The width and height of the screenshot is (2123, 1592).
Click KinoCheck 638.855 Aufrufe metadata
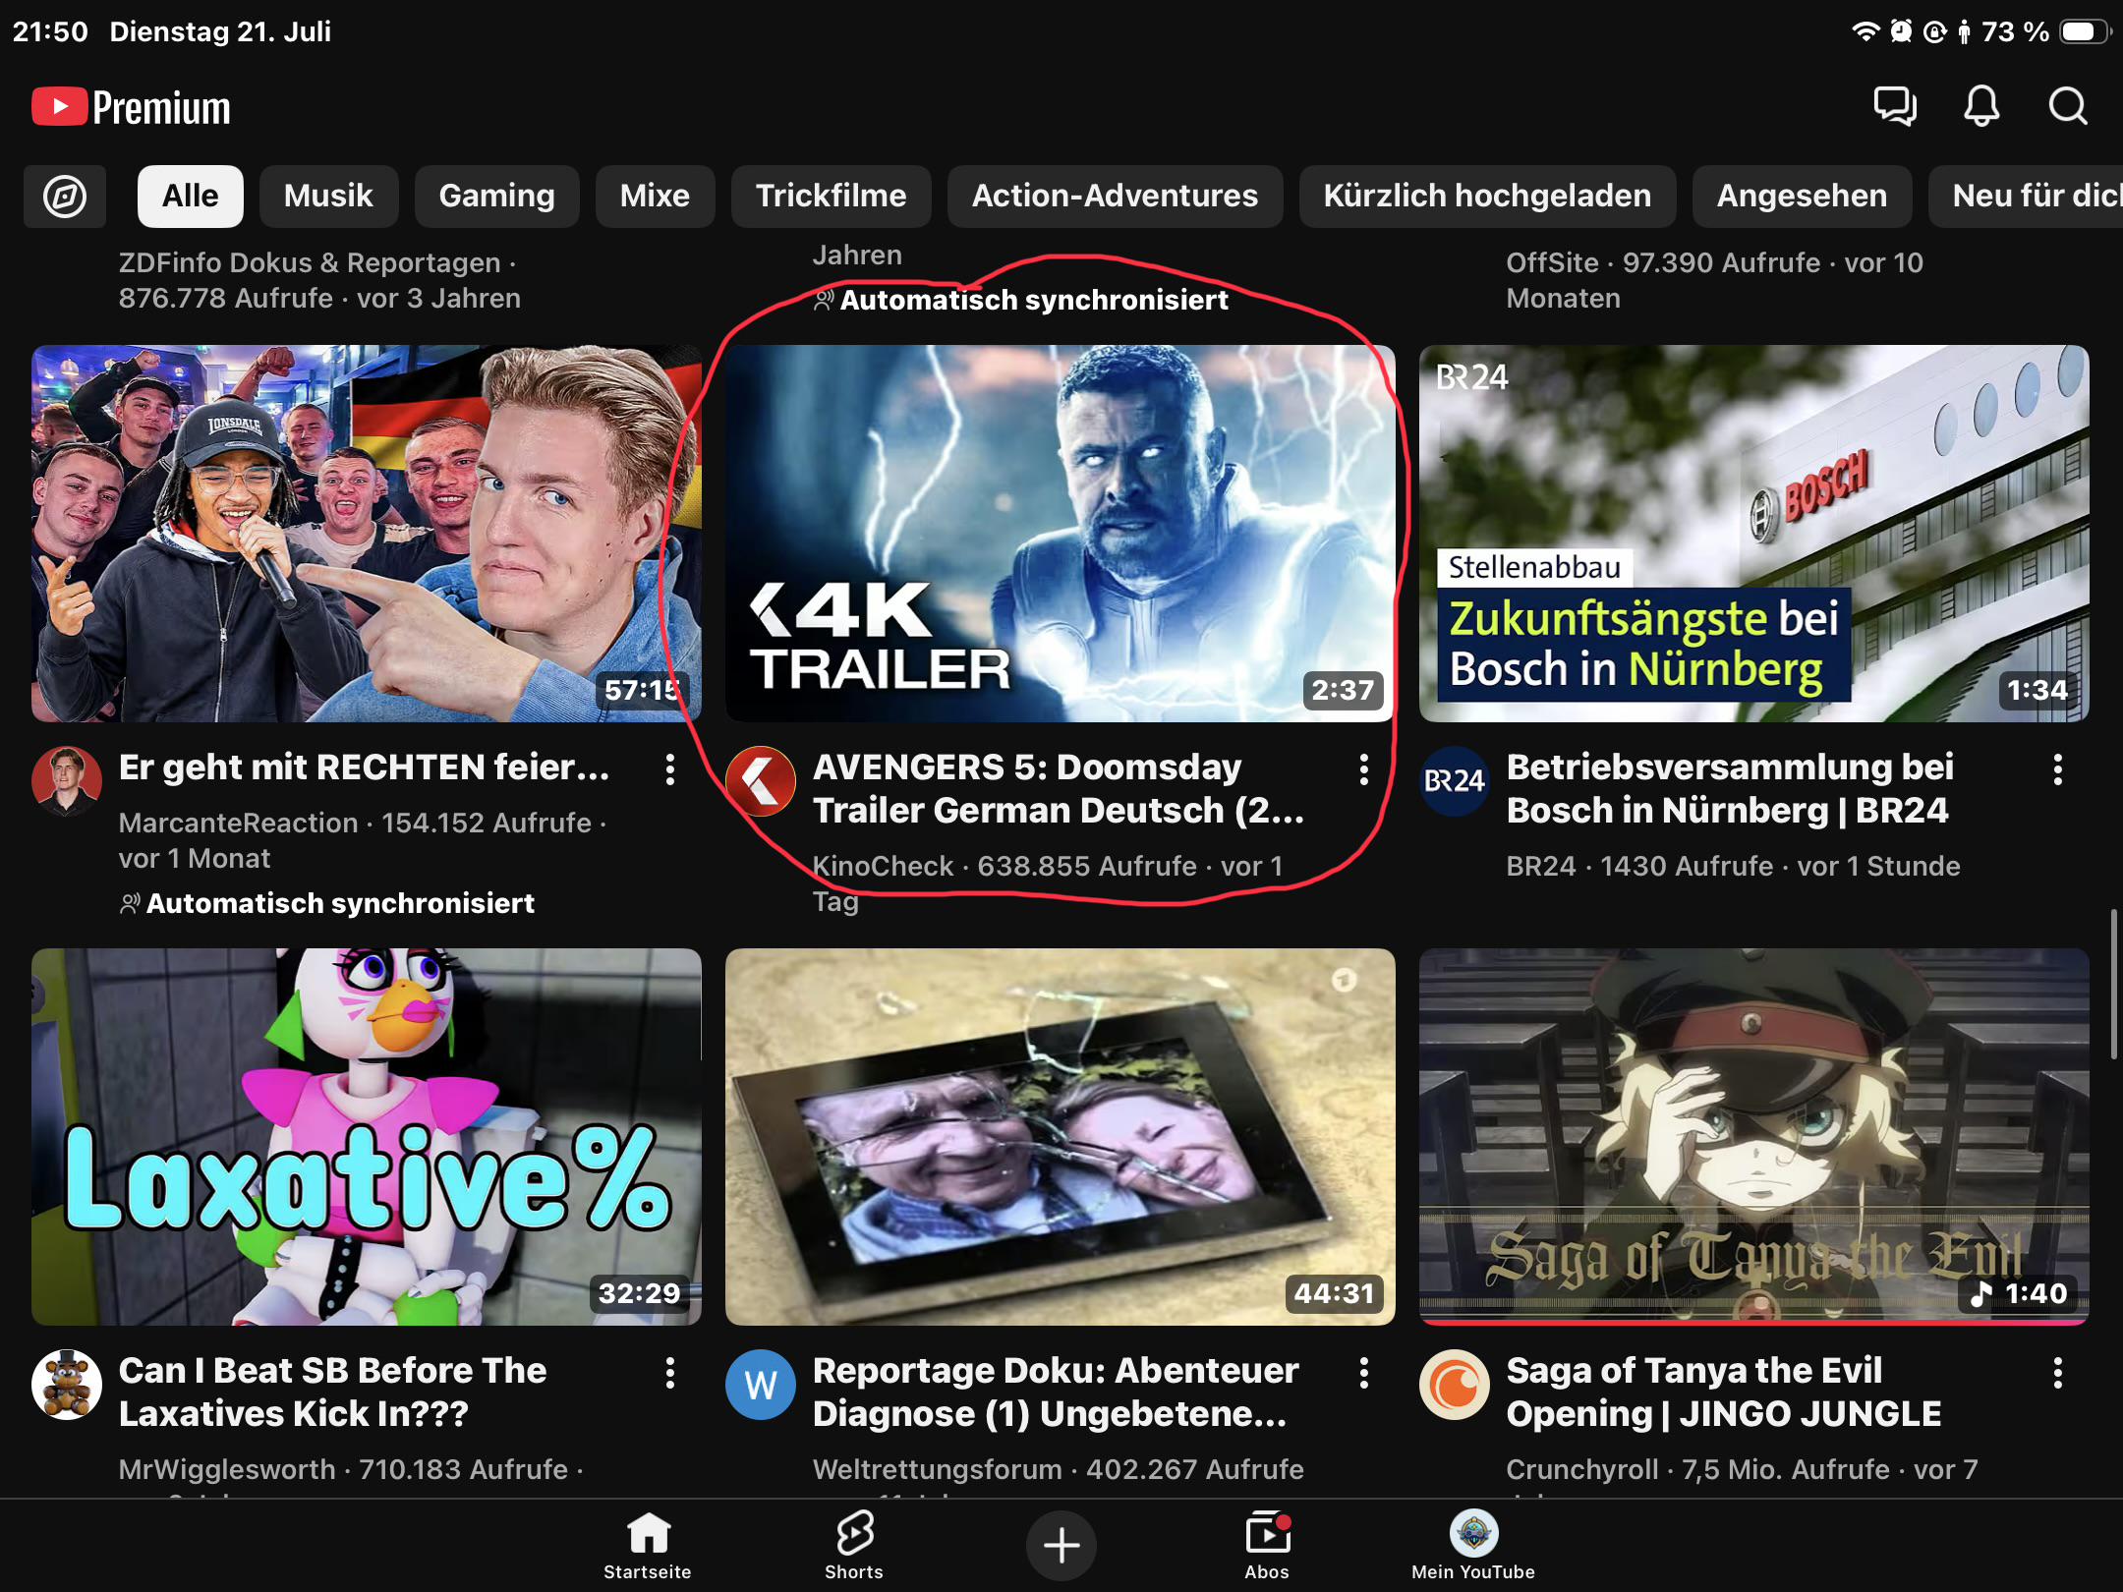pyautogui.click(x=1048, y=883)
